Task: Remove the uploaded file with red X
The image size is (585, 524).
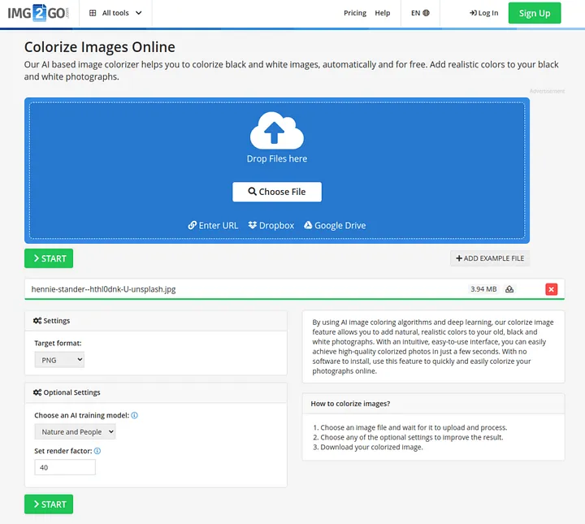Action: click(551, 289)
